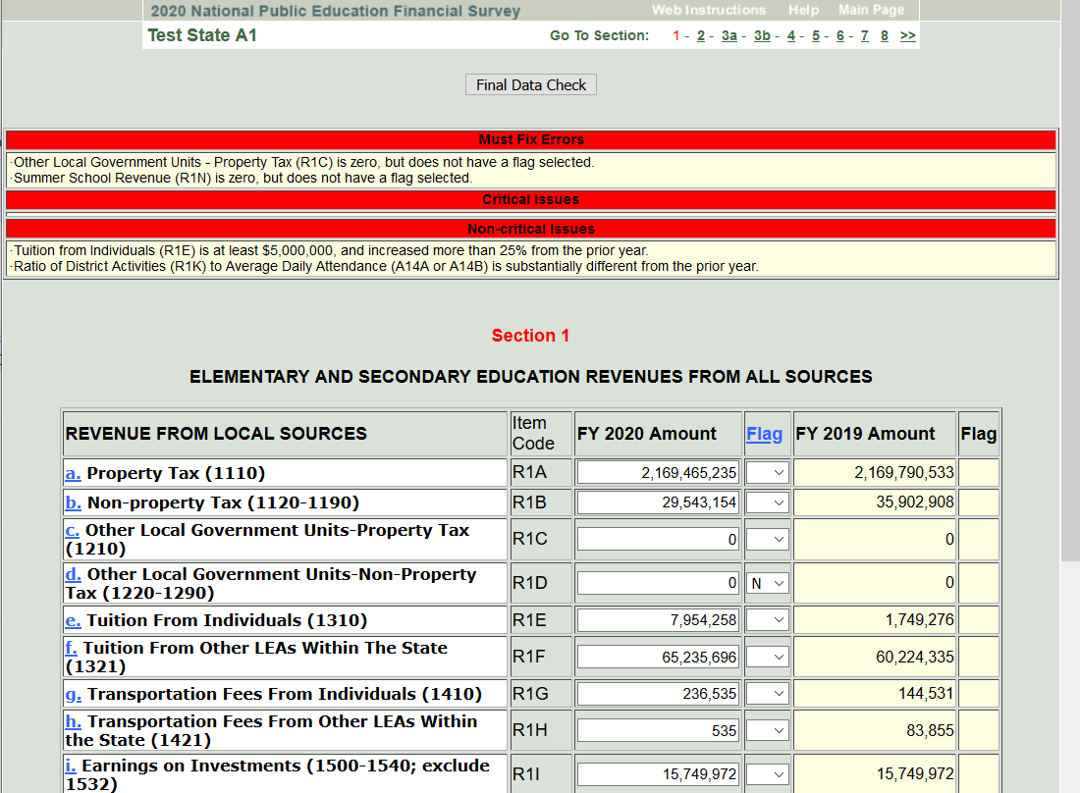The image size is (1080, 793).
Task: Go to Main Page
Action: coord(871,10)
